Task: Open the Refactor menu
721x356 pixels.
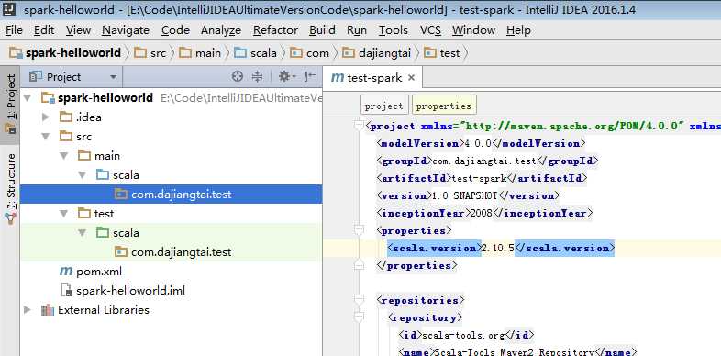Action: 275,30
